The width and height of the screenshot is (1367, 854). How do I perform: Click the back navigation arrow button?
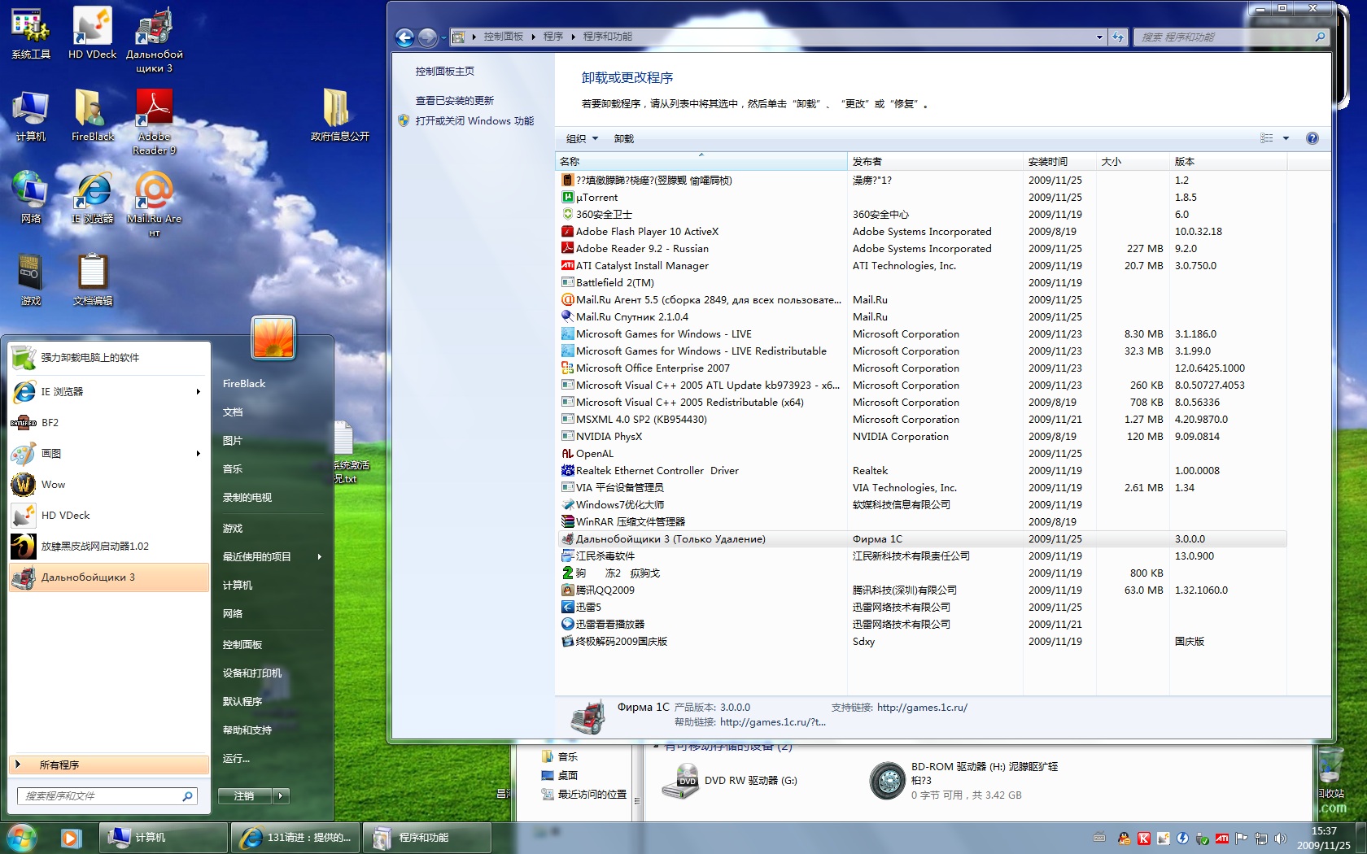tap(404, 37)
